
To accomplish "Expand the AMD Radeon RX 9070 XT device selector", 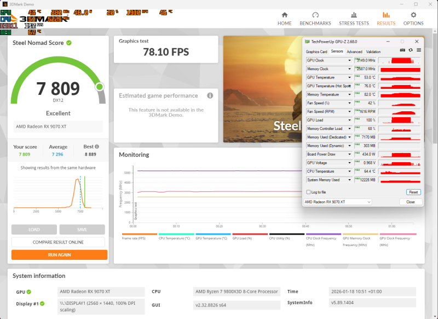I will coord(337,202).
